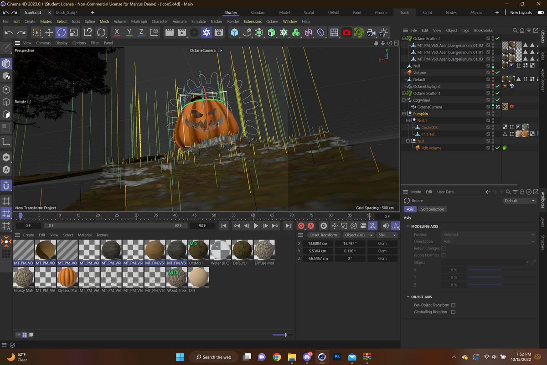547x365 pixels.
Task: Select the Vdb volume object
Action: (431, 148)
